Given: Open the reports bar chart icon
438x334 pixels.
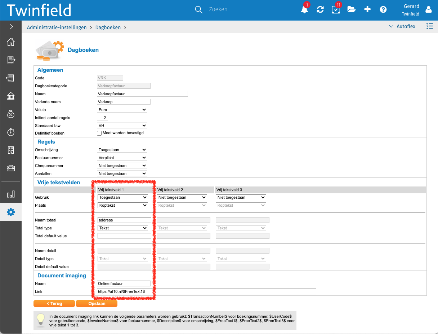Looking at the screenshot, I should point(11,194).
